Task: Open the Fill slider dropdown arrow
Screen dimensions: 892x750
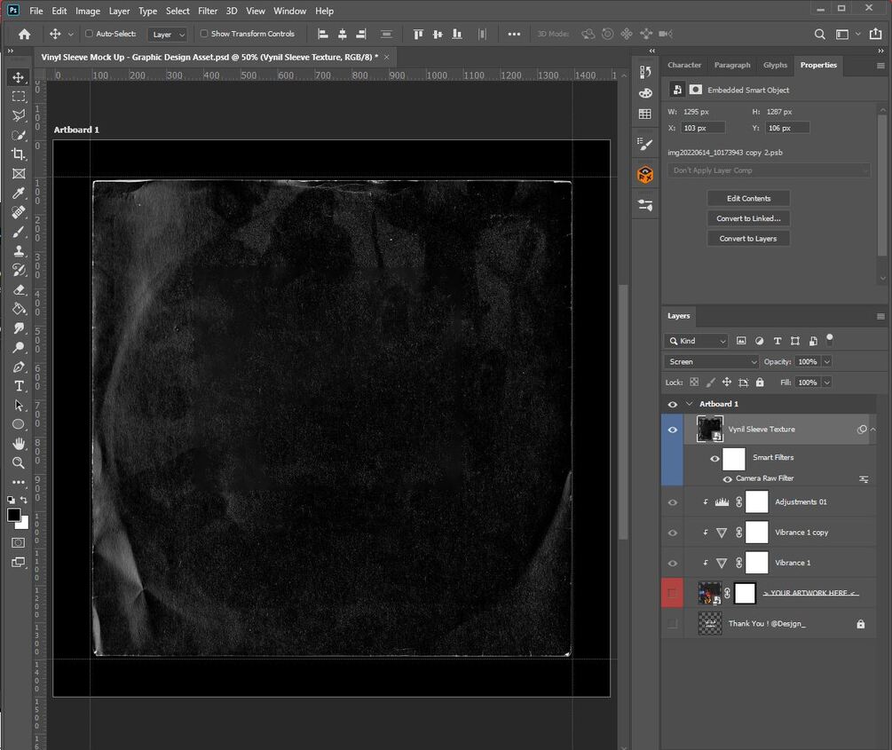Action: pos(827,383)
